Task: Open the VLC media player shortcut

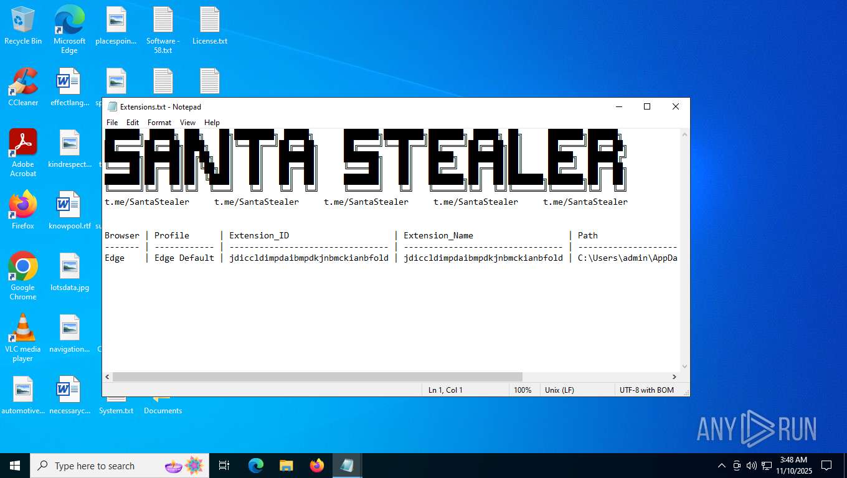Action: coord(23,338)
